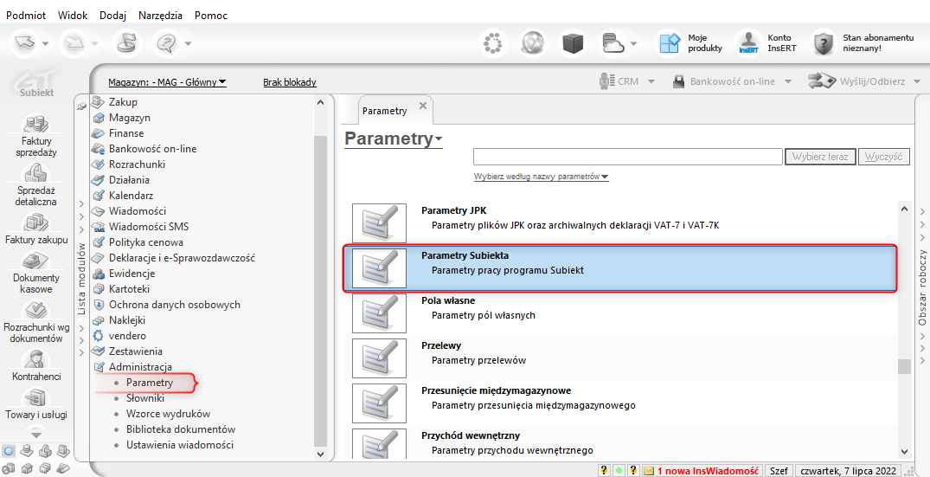Click the dotted circle toolbar icon
This screenshot has width=930, height=477.
pos(493,42)
